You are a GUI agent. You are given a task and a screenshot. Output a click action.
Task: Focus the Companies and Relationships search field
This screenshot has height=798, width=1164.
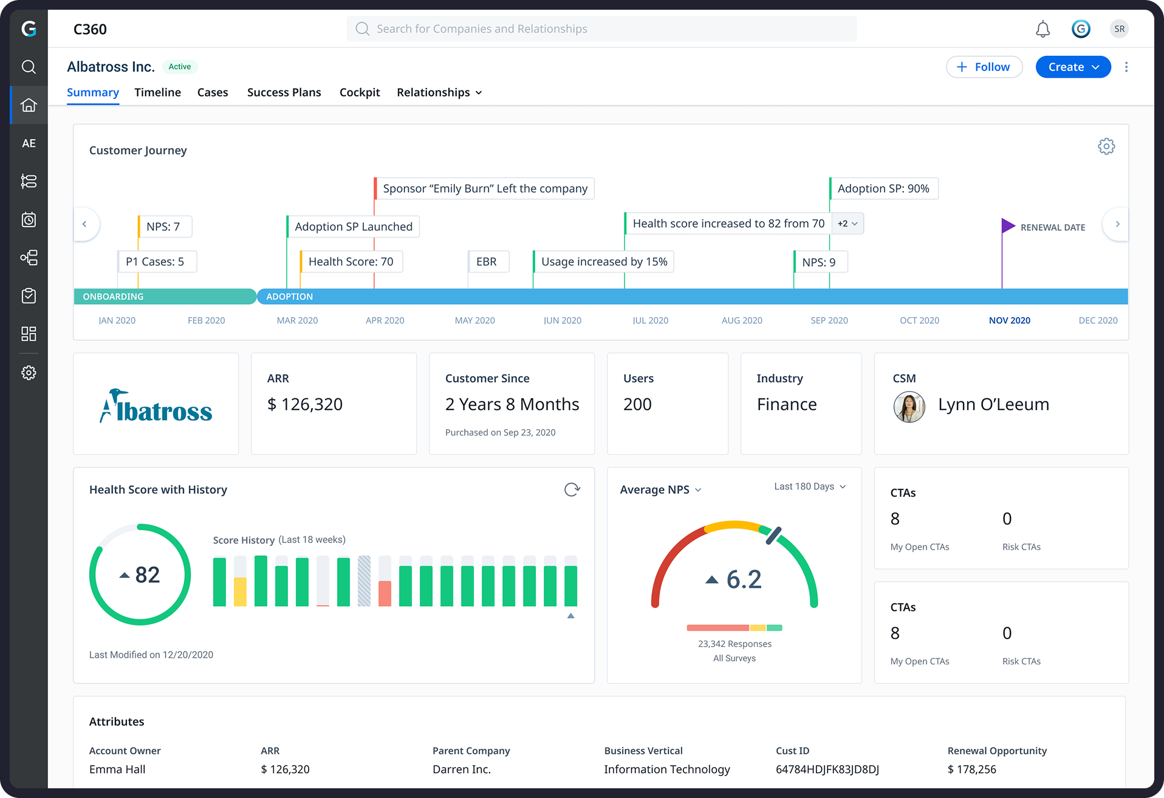(x=601, y=29)
